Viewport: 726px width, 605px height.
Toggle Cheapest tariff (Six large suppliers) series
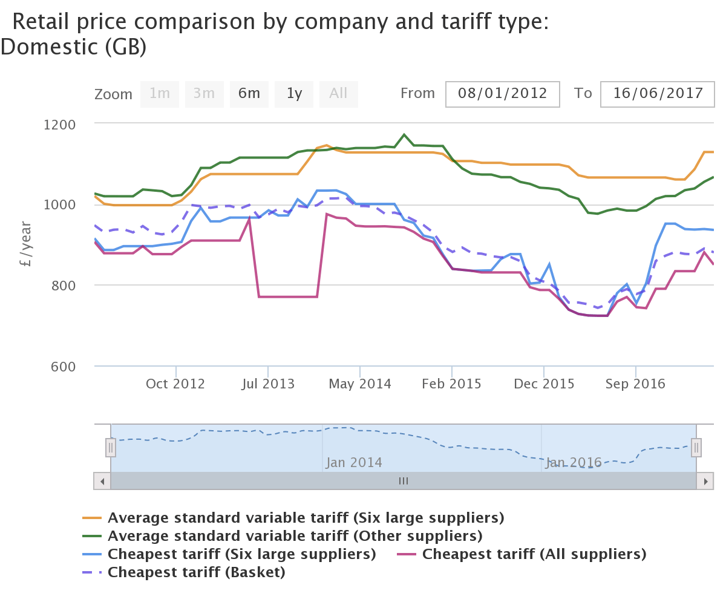[x=241, y=554]
